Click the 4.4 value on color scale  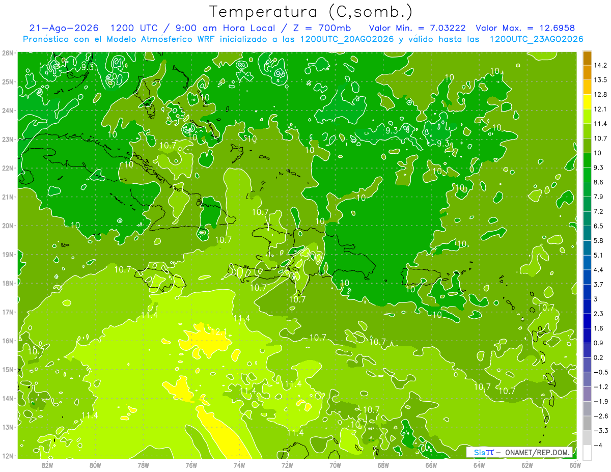[x=599, y=270]
